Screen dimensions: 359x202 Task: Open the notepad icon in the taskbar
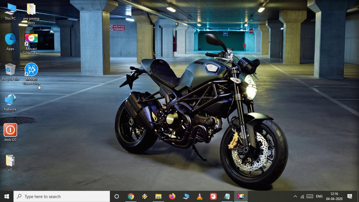tap(227, 196)
